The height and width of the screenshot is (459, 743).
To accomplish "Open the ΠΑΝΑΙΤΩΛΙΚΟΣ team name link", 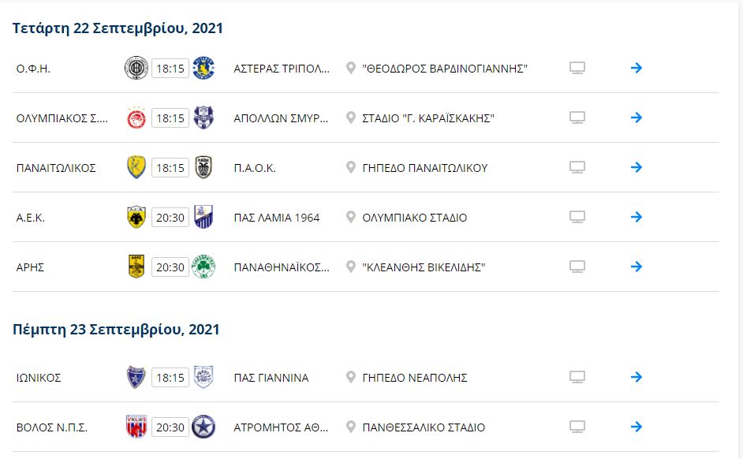I will [x=56, y=168].
